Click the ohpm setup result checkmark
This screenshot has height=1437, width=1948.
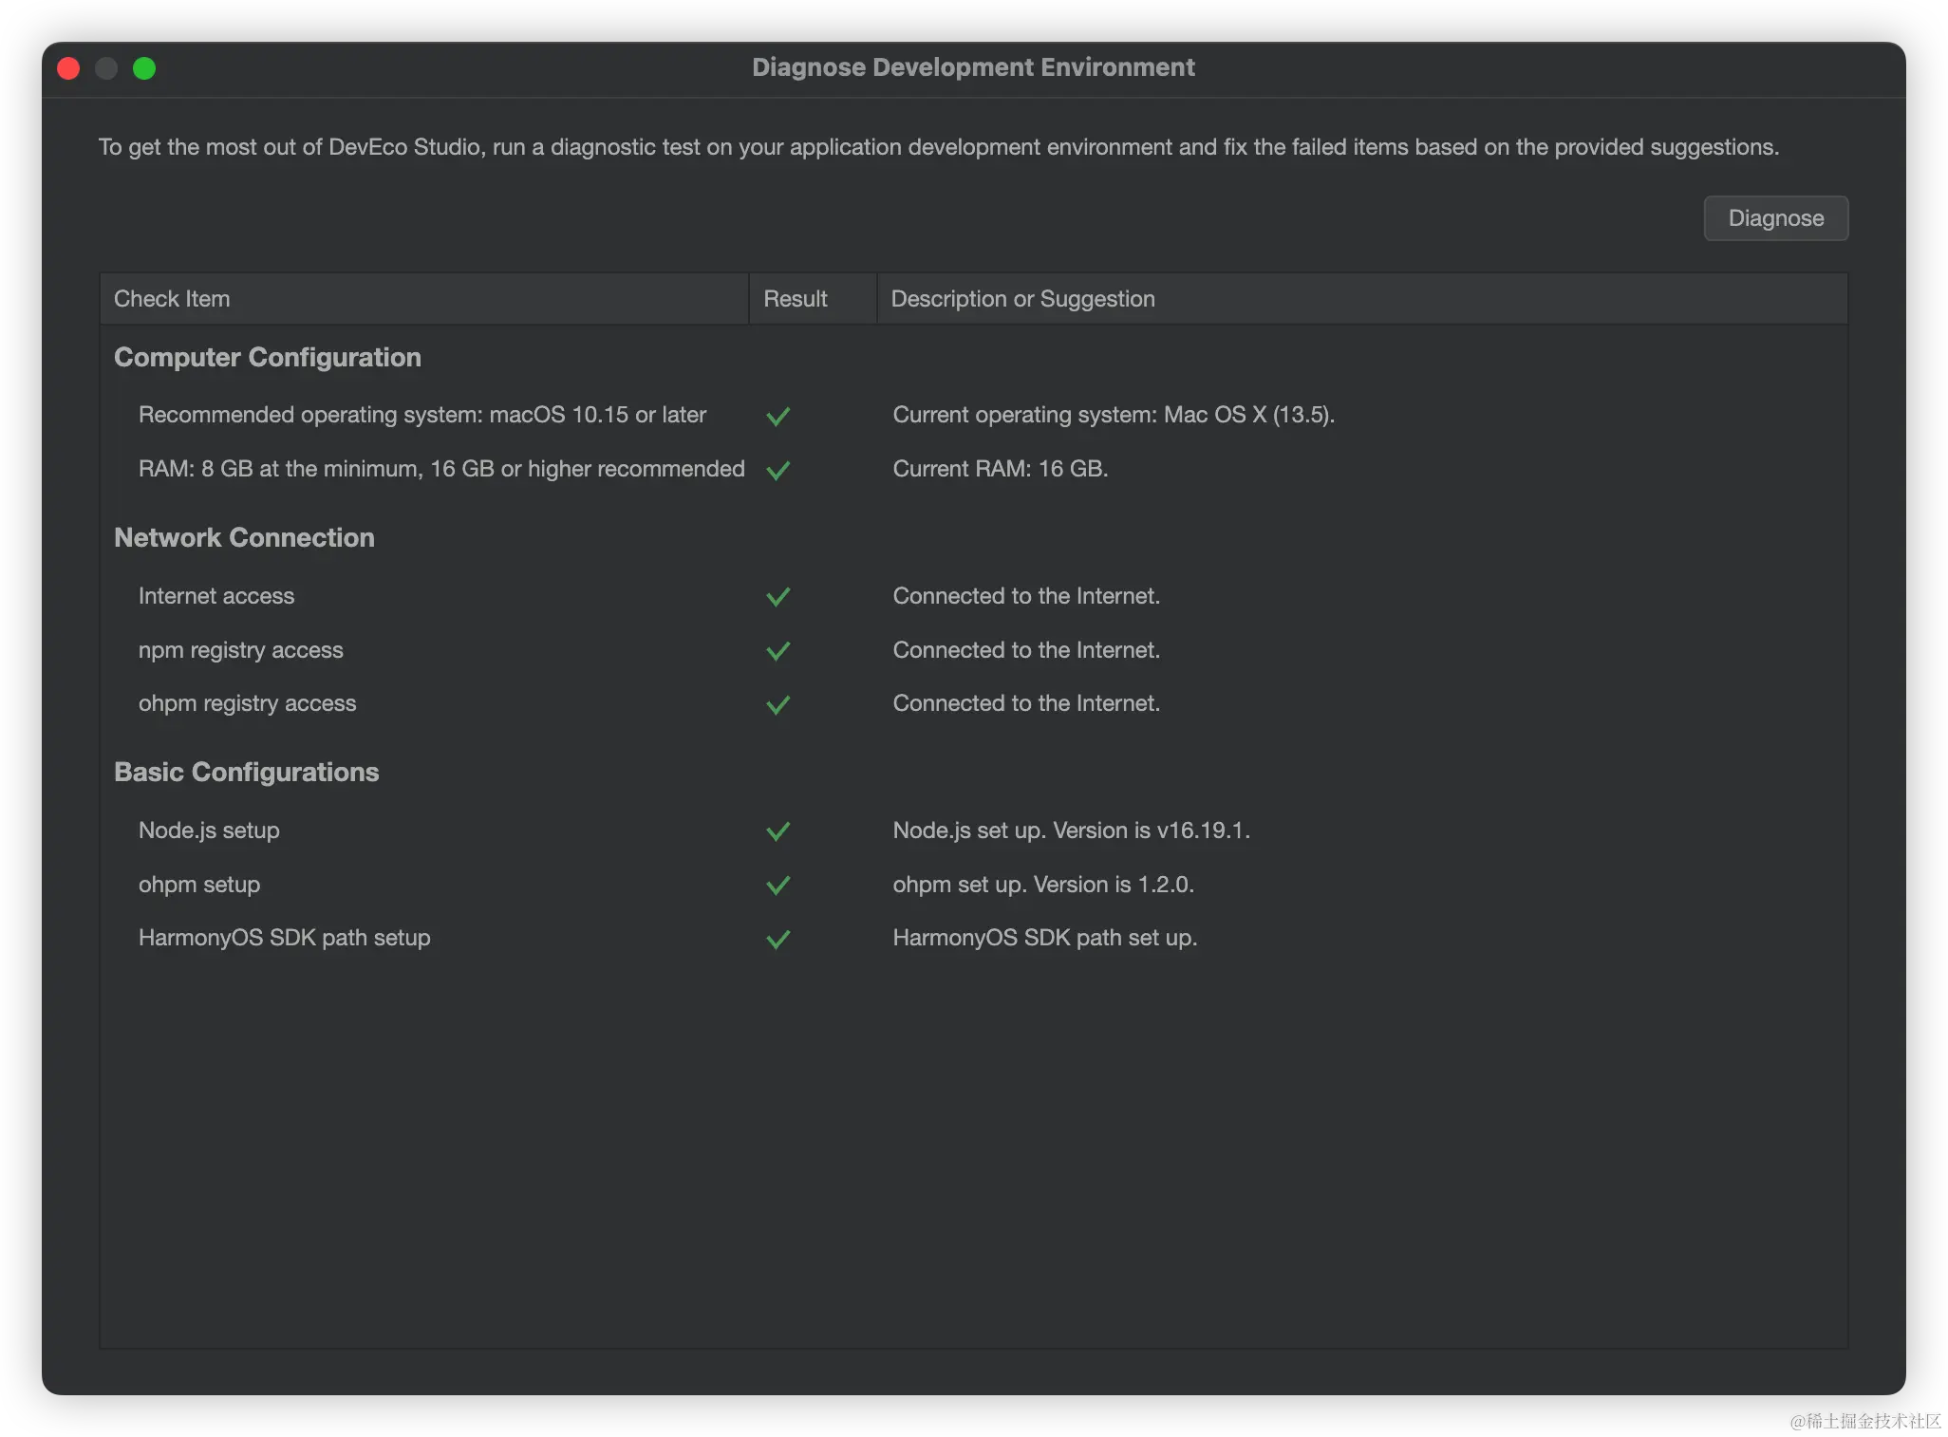click(777, 886)
